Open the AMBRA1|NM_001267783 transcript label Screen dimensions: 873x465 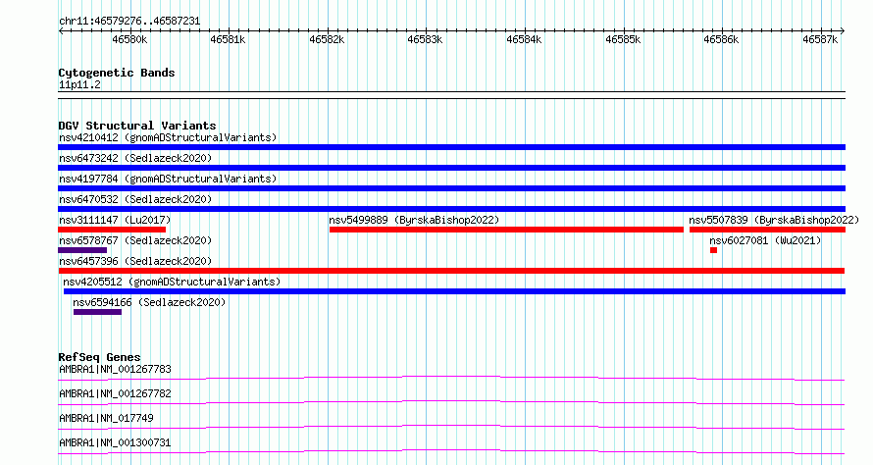(x=115, y=369)
